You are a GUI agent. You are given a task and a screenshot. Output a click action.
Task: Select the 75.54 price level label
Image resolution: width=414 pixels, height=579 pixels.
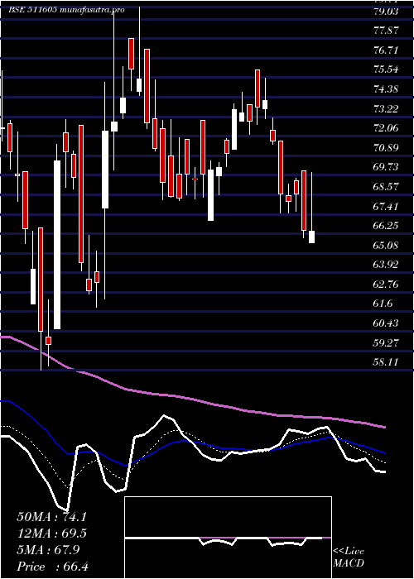click(x=386, y=69)
